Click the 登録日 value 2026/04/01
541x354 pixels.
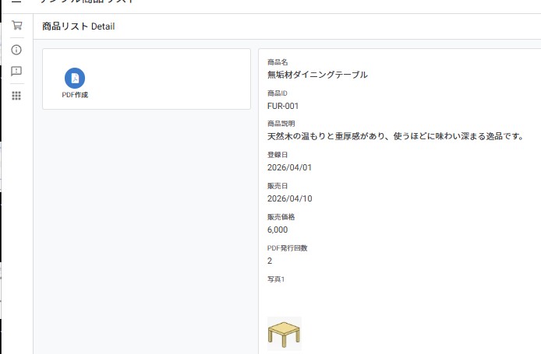pyautogui.click(x=289, y=167)
